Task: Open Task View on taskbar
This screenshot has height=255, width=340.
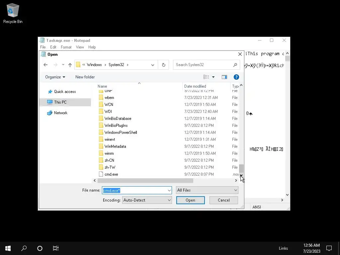Action: pos(56,248)
